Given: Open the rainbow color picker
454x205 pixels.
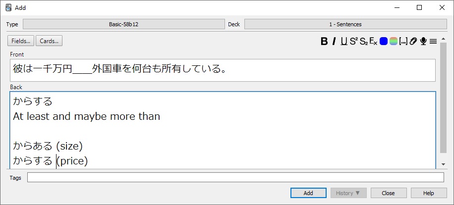Looking at the screenshot, I should [x=394, y=41].
